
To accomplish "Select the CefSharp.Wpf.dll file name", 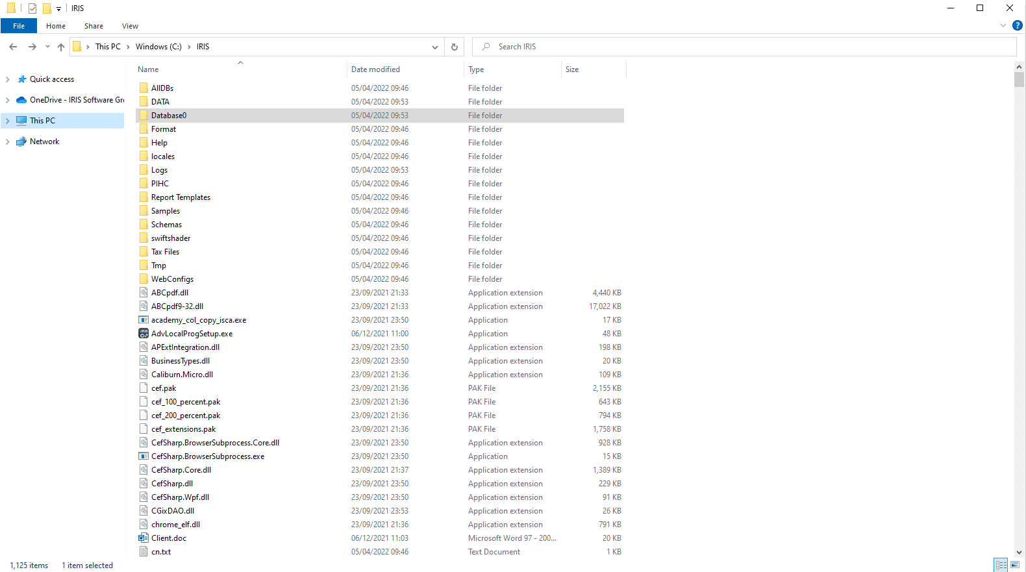I will (x=180, y=497).
